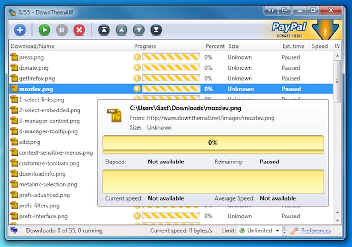Click the mozdev.png source URL in the tooltip
352x247 pixels.
click(211, 118)
